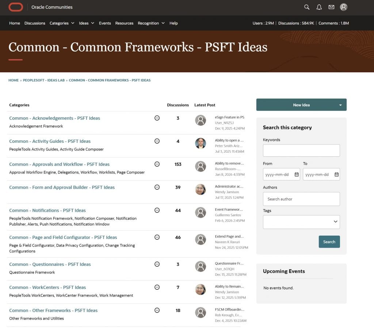The image size is (374, 328).
Task: Click inside the Keywords input field
Action: pyautogui.click(x=301, y=150)
